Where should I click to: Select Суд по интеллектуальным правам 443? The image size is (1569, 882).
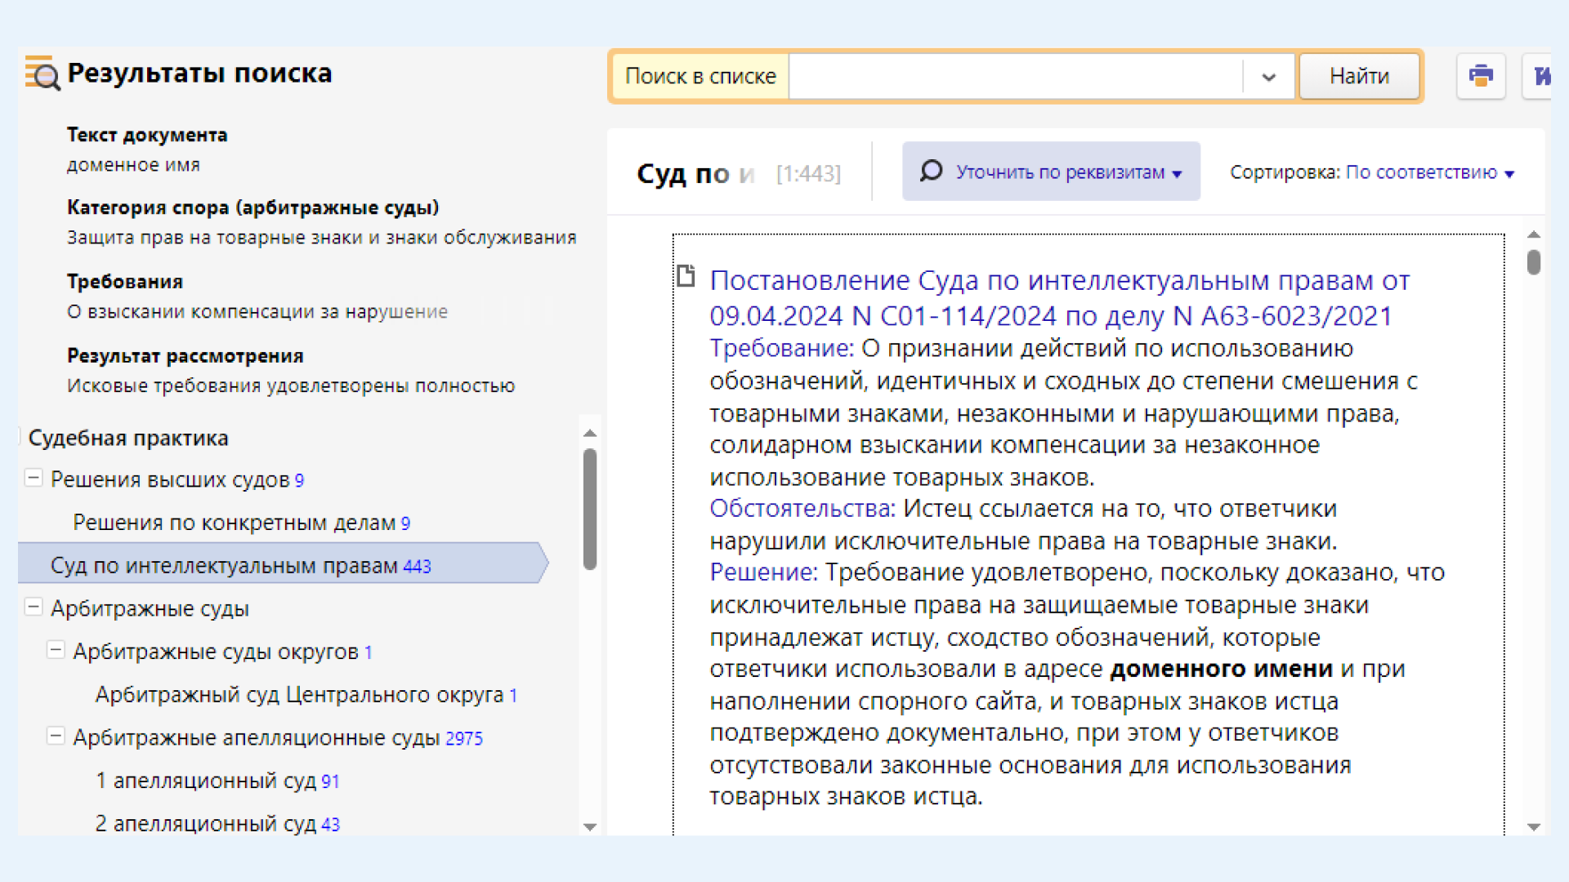(x=283, y=565)
